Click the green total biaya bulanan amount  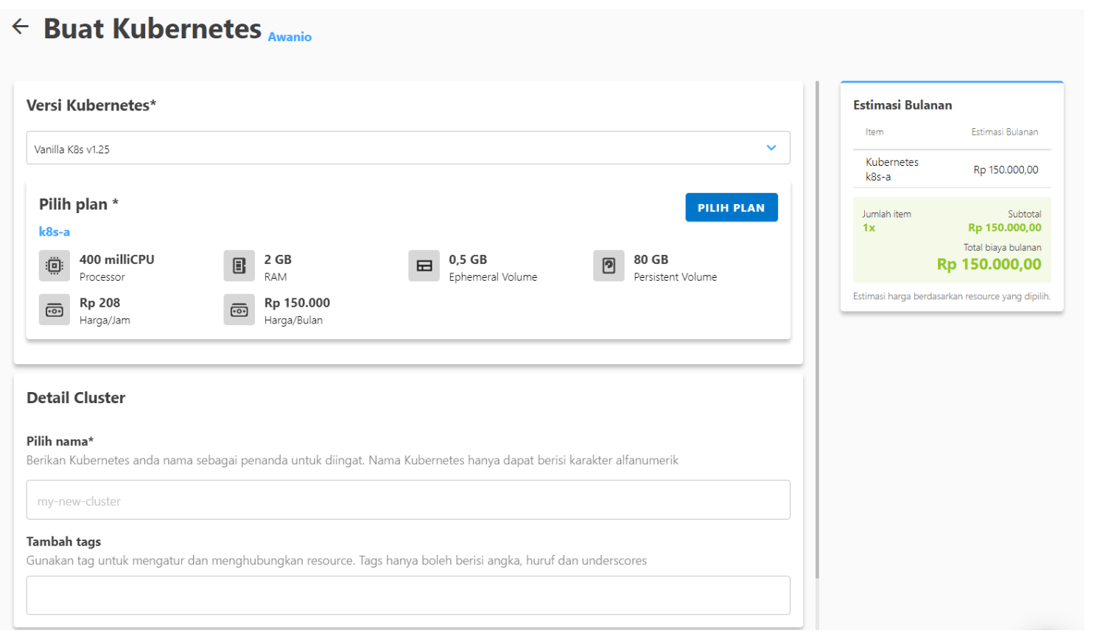click(x=989, y=265)
